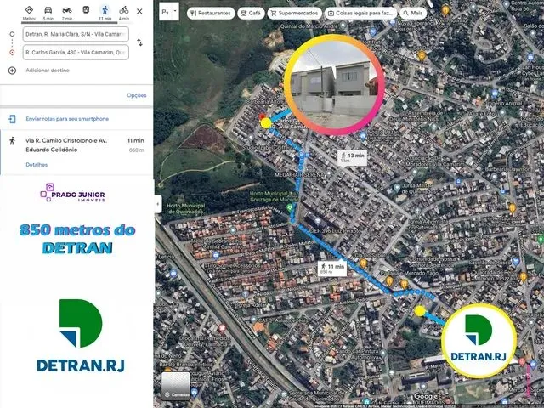
Task: Open route Detalhes link
Action: click(37, 164)
